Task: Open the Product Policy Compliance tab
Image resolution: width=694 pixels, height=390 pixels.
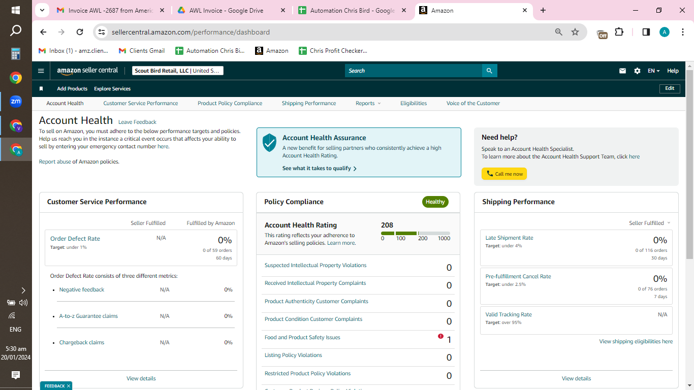Action: (x=230, y=103)
